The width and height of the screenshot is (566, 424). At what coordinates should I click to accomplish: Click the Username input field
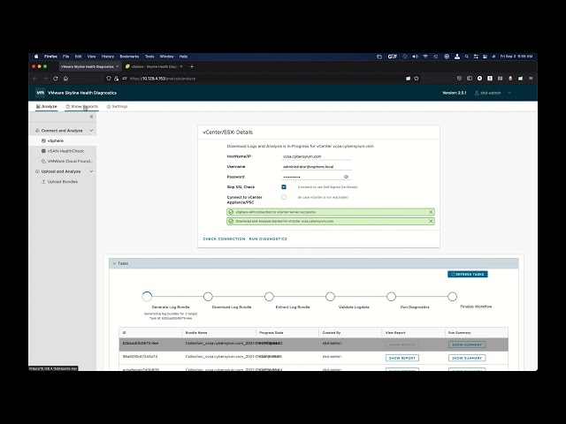(x=317, y=167)
